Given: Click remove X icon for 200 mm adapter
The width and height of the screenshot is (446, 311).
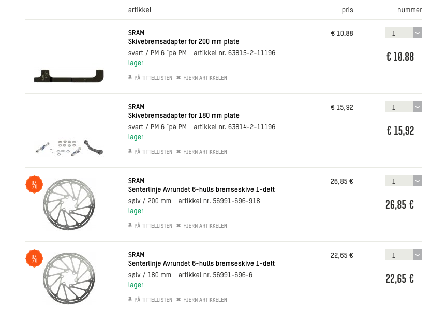Looking at the screenshot, I should click(x=179, y=78).
